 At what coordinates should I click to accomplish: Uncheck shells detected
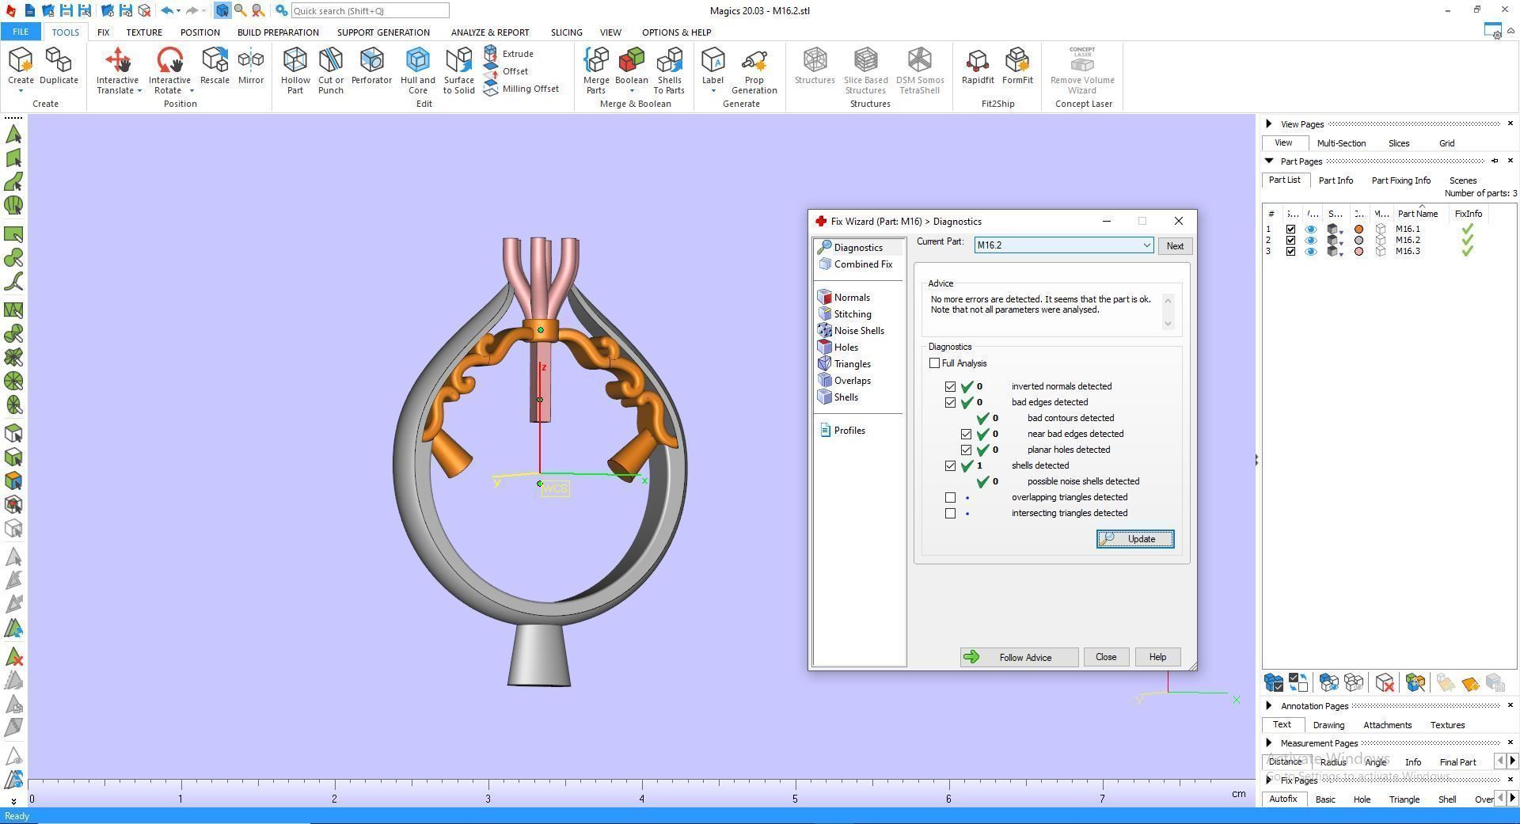click(950, 466)
